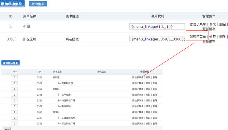Click 删除 for 万达购物广场

pyautogui.click(x=155, y=123)
